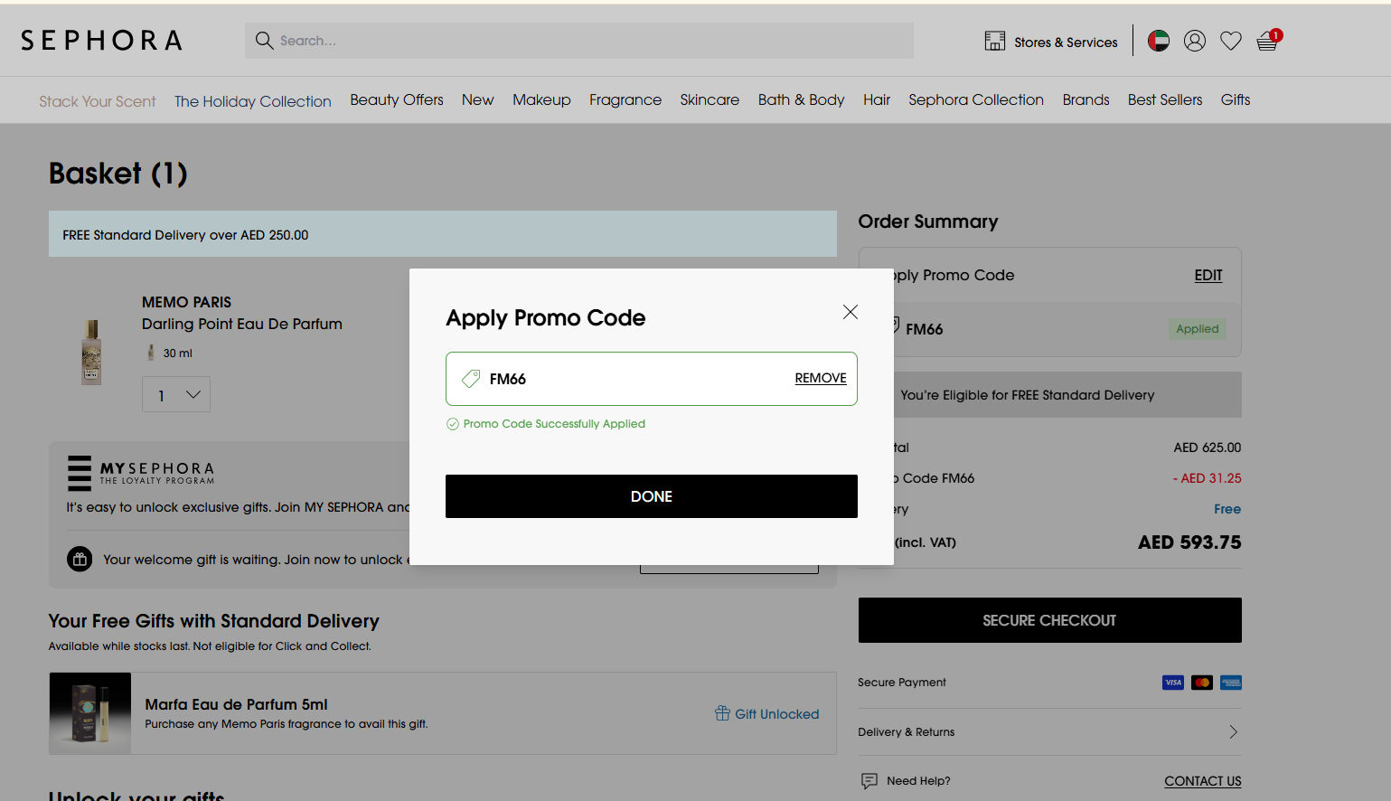Click the welcome gift icon
Viewport: 1391px width, 801px height.
[x=80, y=559]
